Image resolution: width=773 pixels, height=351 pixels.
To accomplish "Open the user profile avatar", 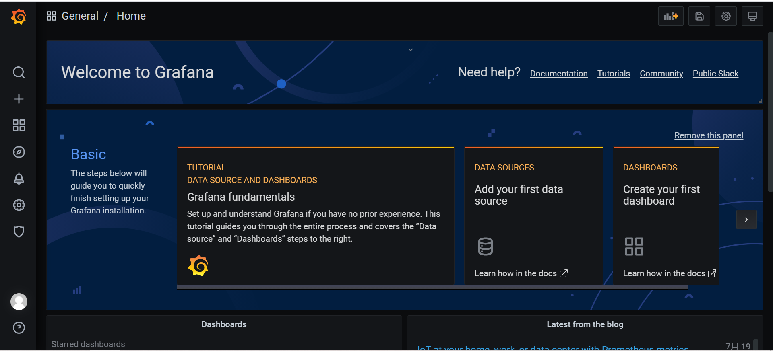I will pyautogui.click(x=19, y=302).
